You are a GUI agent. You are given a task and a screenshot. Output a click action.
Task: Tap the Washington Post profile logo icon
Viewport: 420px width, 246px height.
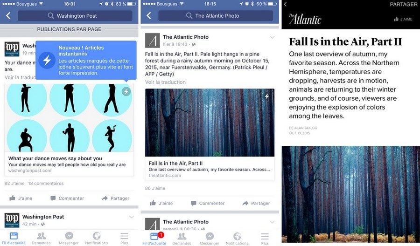point(12,49)
